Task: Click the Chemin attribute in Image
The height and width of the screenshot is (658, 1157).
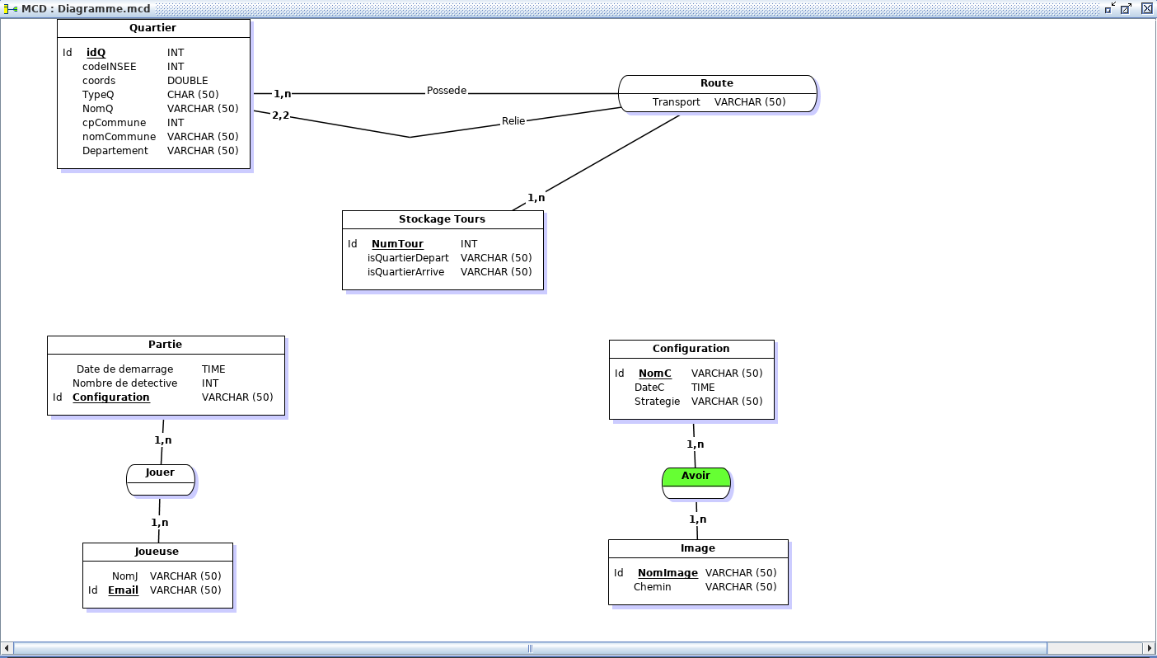Action: (653, 587)
